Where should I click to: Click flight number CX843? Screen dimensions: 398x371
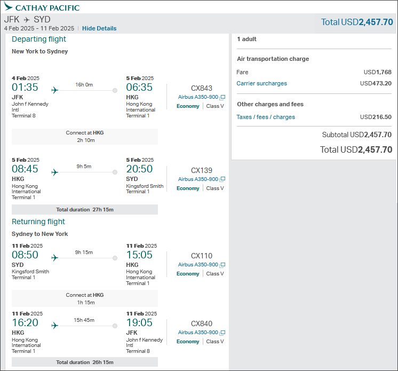click(202, 88)
